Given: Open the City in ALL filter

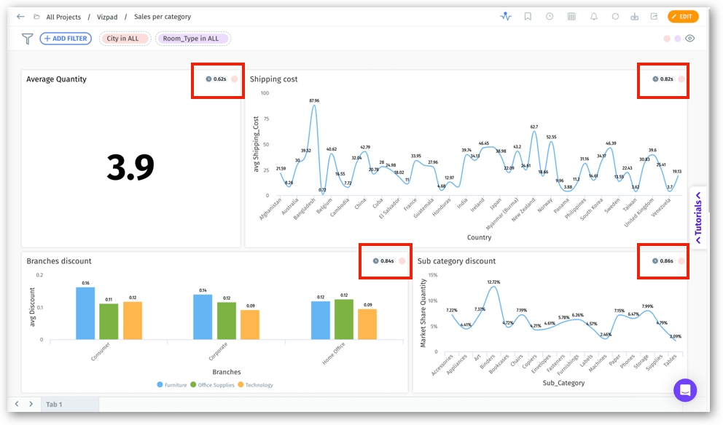Looking at the screenshot, I should (125, 39).
